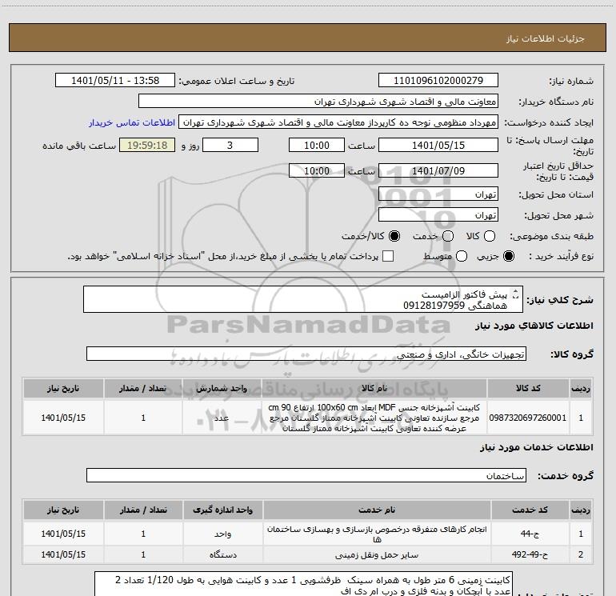This screenshot has width=616, height=596.
Task: Click the نام خدمت column header
Action: click(x=377, y=510)
